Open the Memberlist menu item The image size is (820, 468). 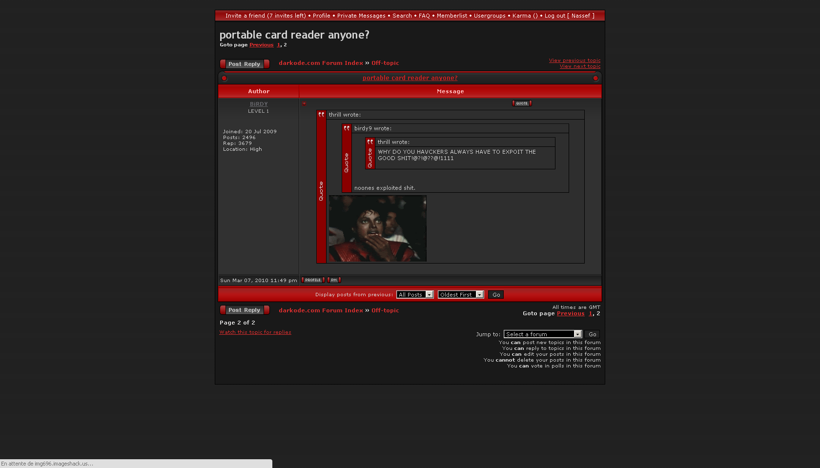point(451,16)
